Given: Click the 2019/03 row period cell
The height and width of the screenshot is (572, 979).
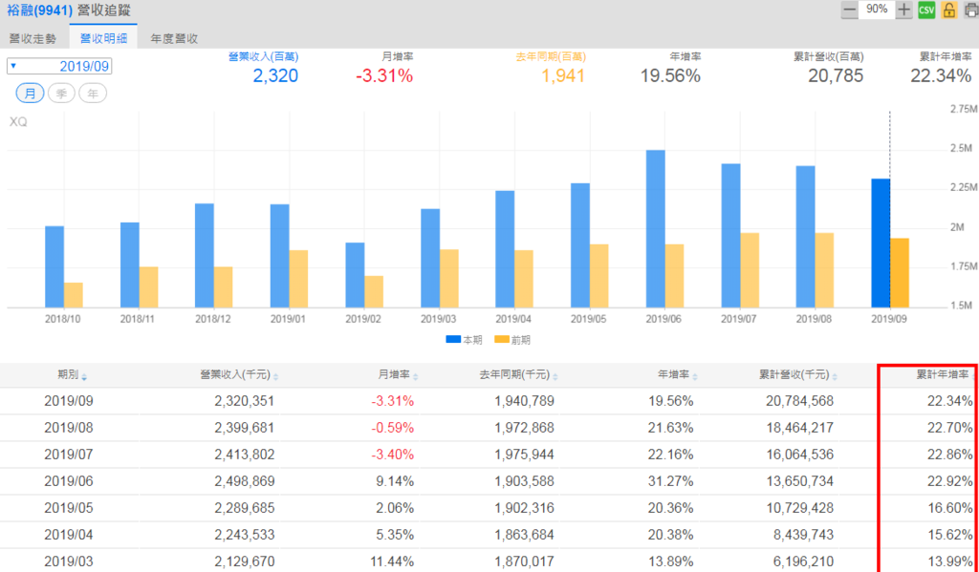Looking at the screenshot, I should click(x=69, y=562).
